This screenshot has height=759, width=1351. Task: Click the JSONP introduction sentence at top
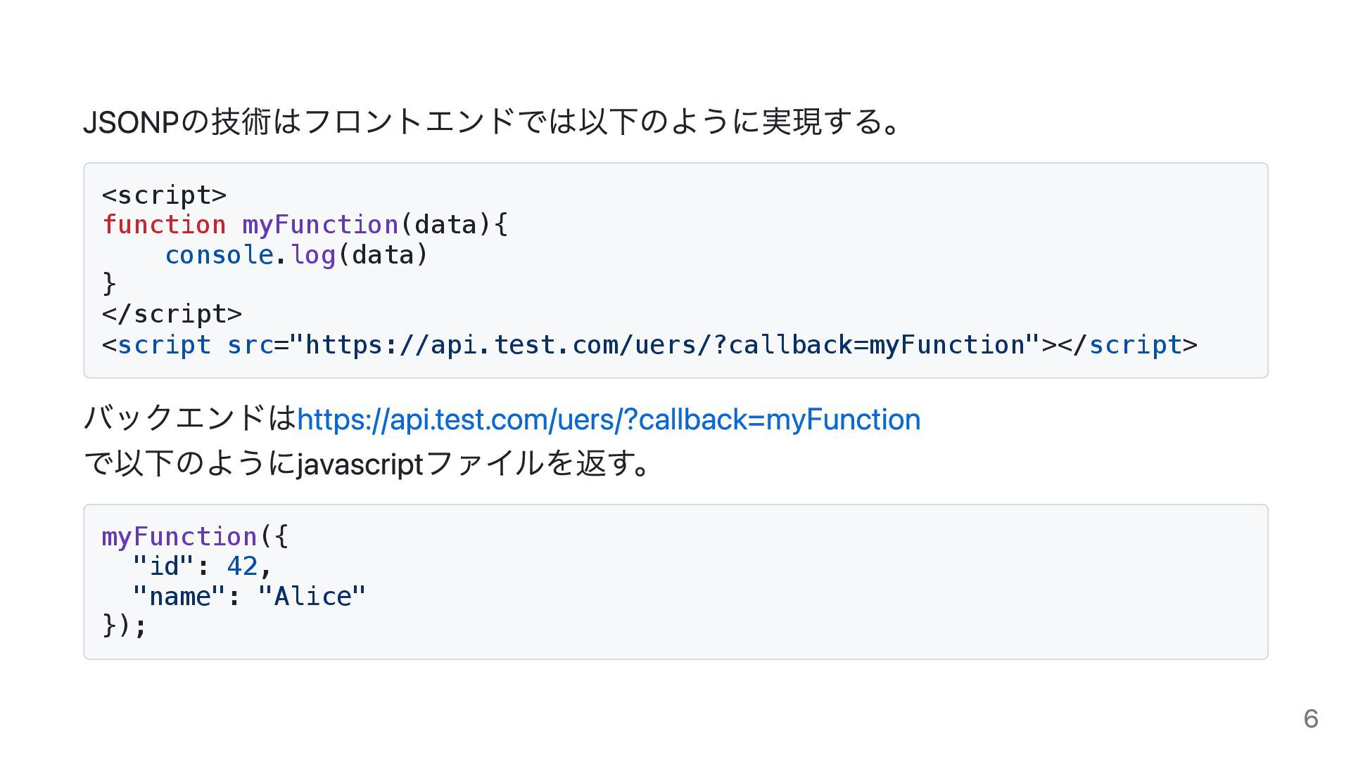[491, 122]
